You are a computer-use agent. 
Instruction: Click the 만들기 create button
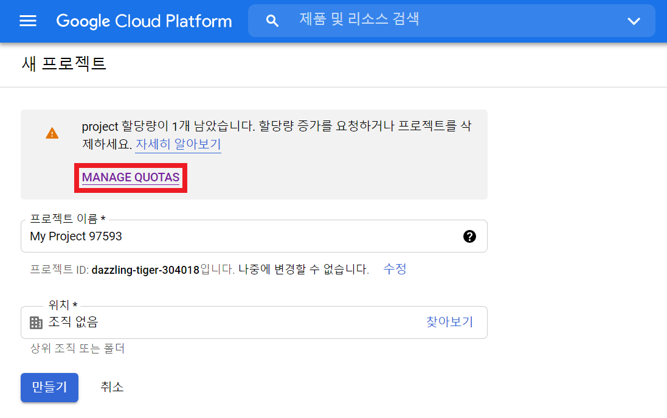coord(49,388)
